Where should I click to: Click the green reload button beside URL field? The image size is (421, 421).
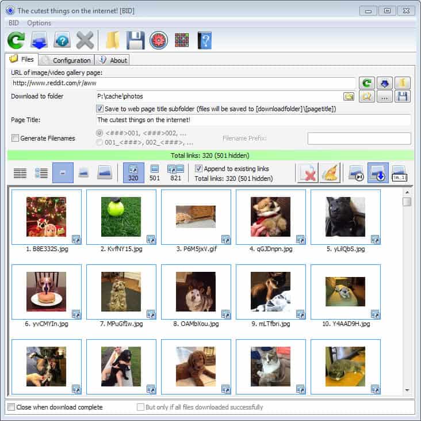[x=367, y=83]
